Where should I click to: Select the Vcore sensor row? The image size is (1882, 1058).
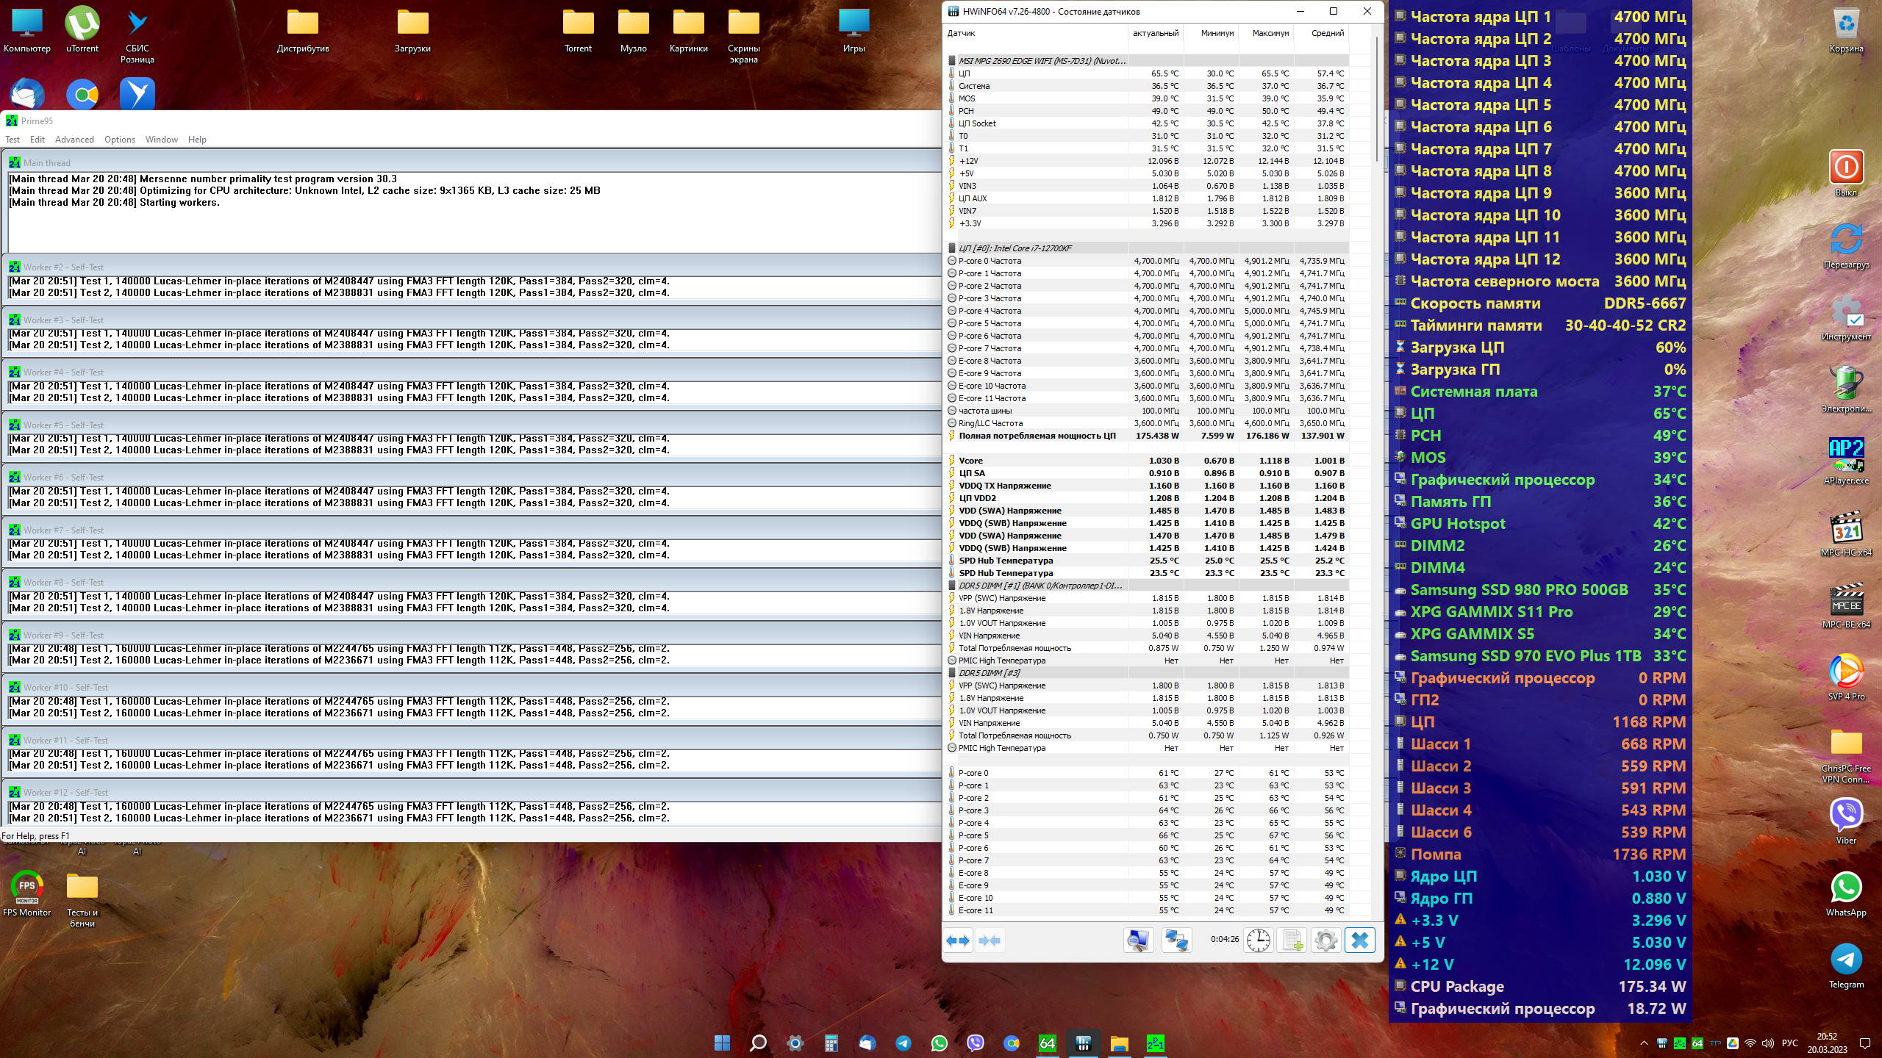[970, 461]
